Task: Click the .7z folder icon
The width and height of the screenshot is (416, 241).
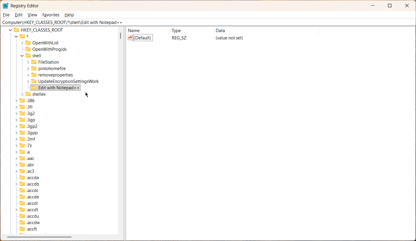Action: tap(22, 146)
